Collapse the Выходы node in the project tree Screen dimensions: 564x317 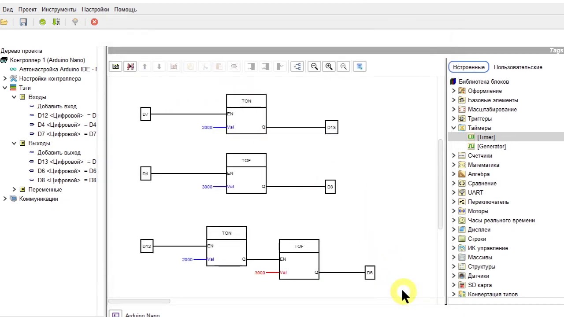[x=14, y=143]
